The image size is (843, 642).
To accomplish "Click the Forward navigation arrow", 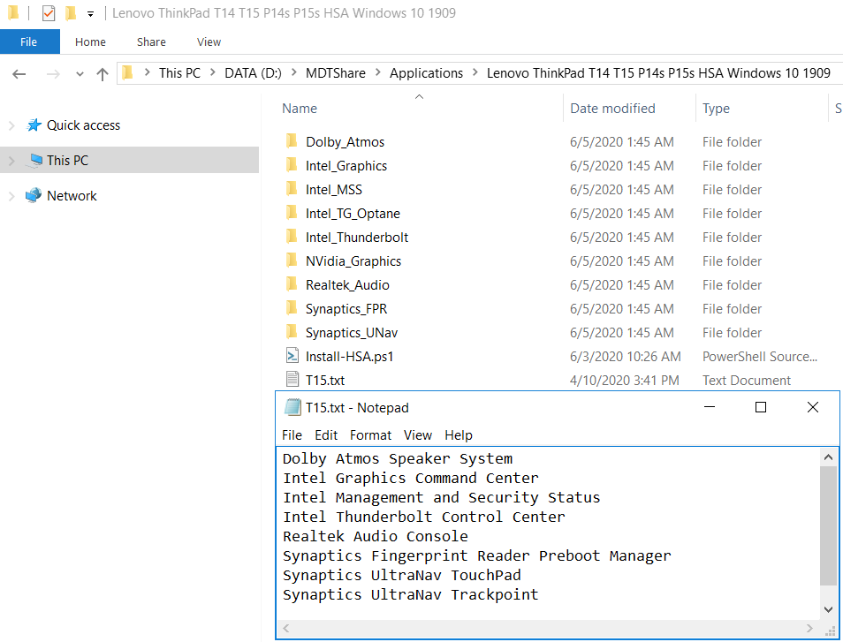I will [x=53, y=73].
